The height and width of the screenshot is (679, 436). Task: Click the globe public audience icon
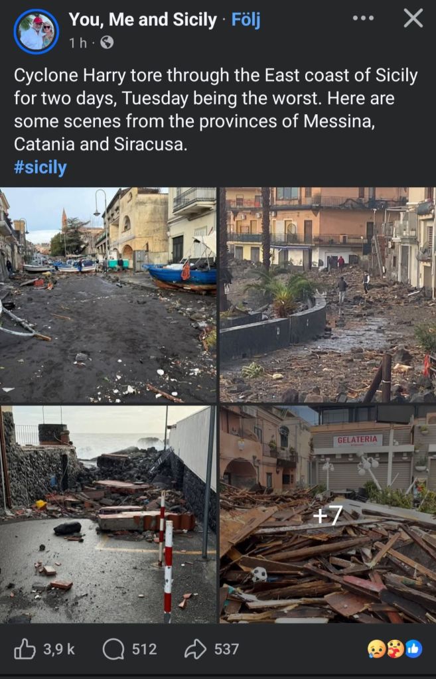[x=107, y=42]
